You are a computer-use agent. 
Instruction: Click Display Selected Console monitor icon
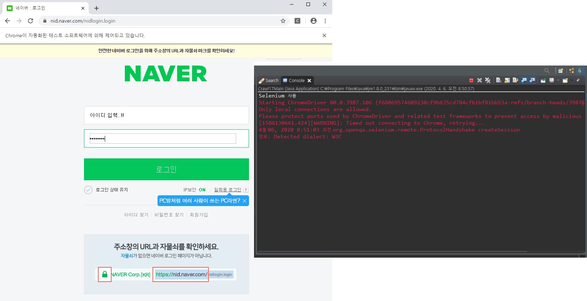click(552, 80)
